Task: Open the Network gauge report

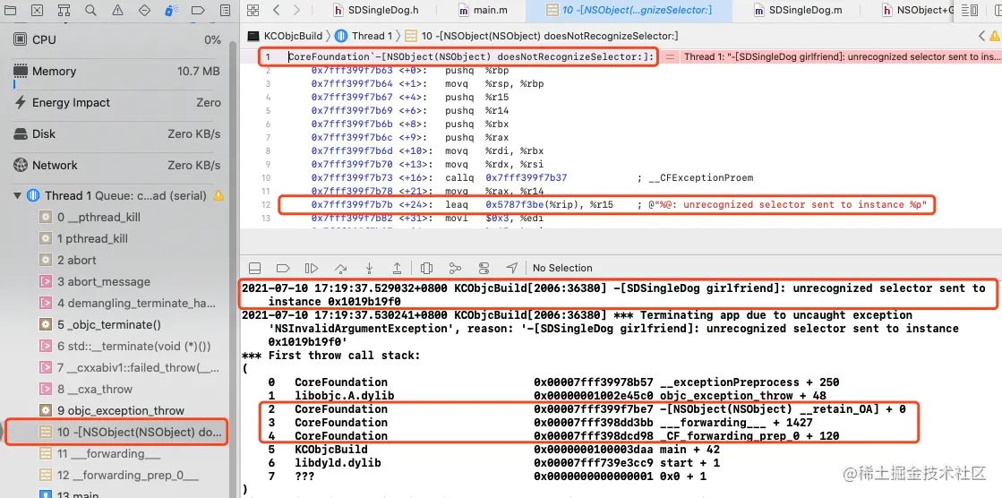Action: [117, 165]
